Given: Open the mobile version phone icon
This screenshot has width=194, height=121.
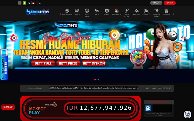Looking at the screenshot, I should [29, 3].
